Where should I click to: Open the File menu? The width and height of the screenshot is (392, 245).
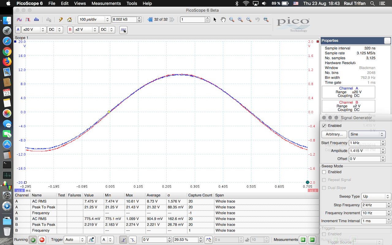(x=52, y=3)
